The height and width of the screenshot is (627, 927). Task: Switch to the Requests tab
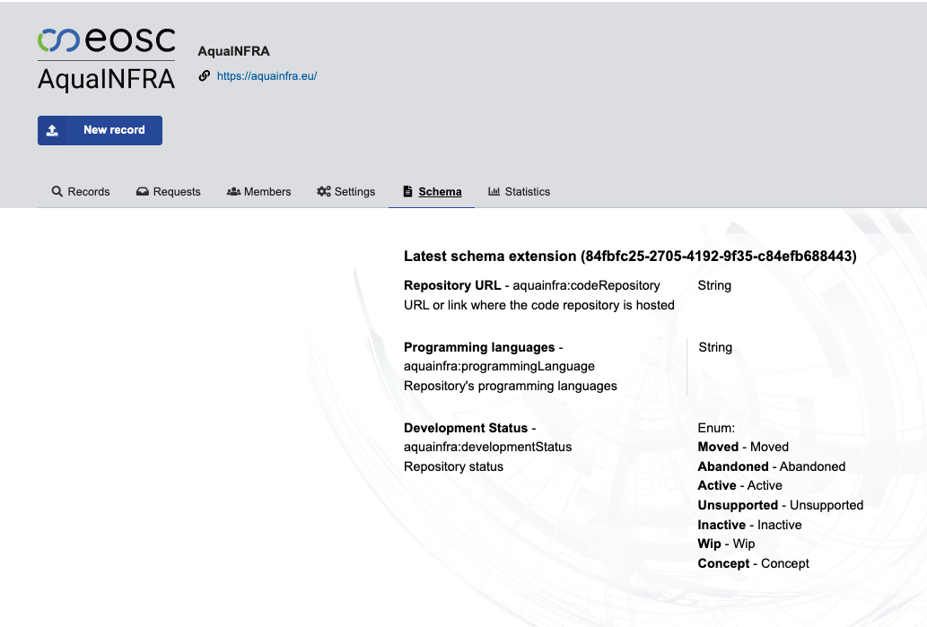point(169,191)
